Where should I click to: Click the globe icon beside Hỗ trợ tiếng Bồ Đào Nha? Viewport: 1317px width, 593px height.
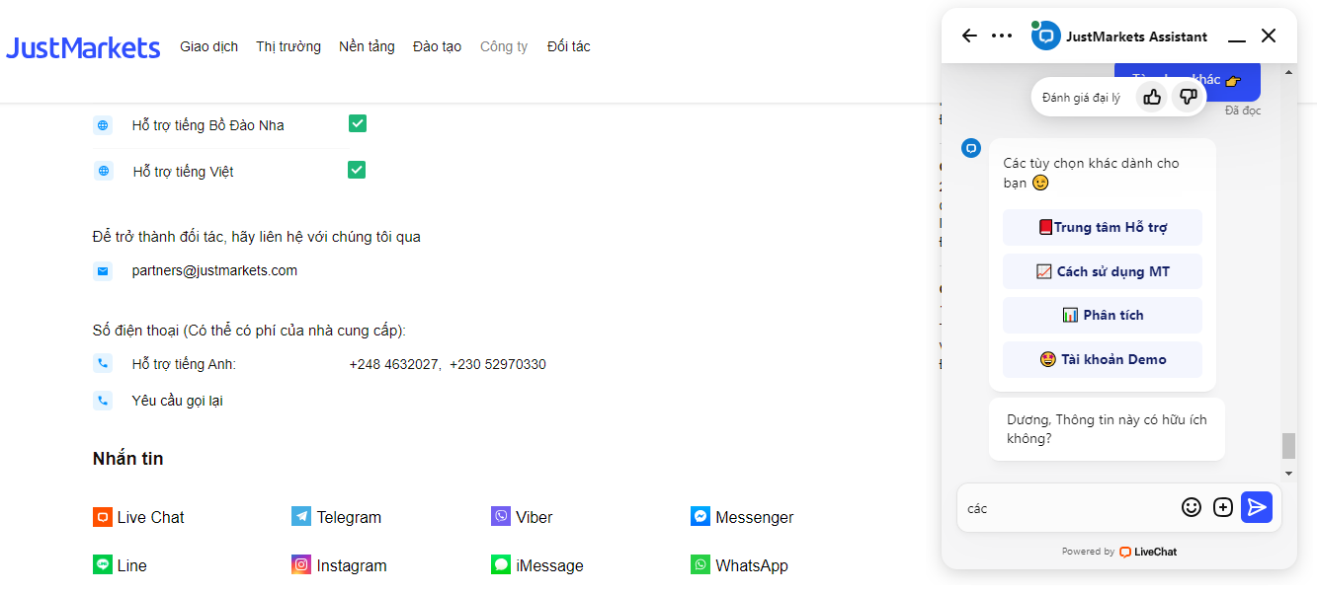click(103, 125)
